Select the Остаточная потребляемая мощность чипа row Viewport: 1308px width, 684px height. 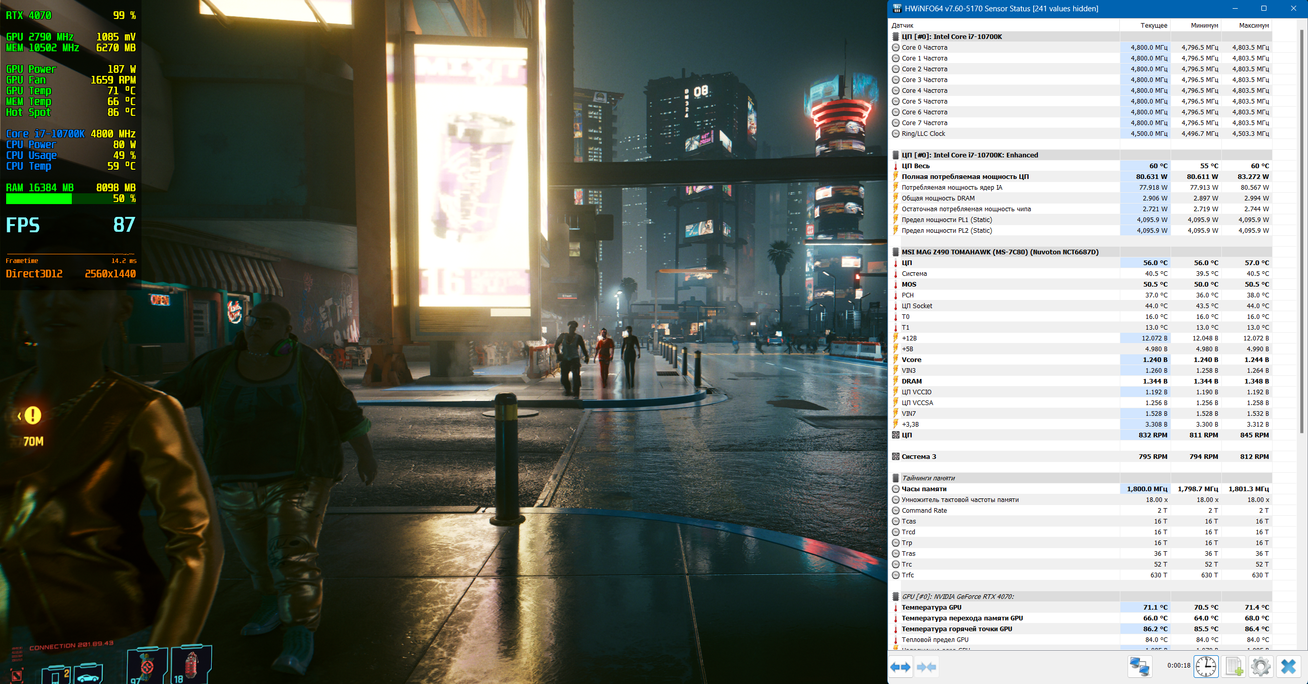pyautogui.click(x=1080, y=209)
